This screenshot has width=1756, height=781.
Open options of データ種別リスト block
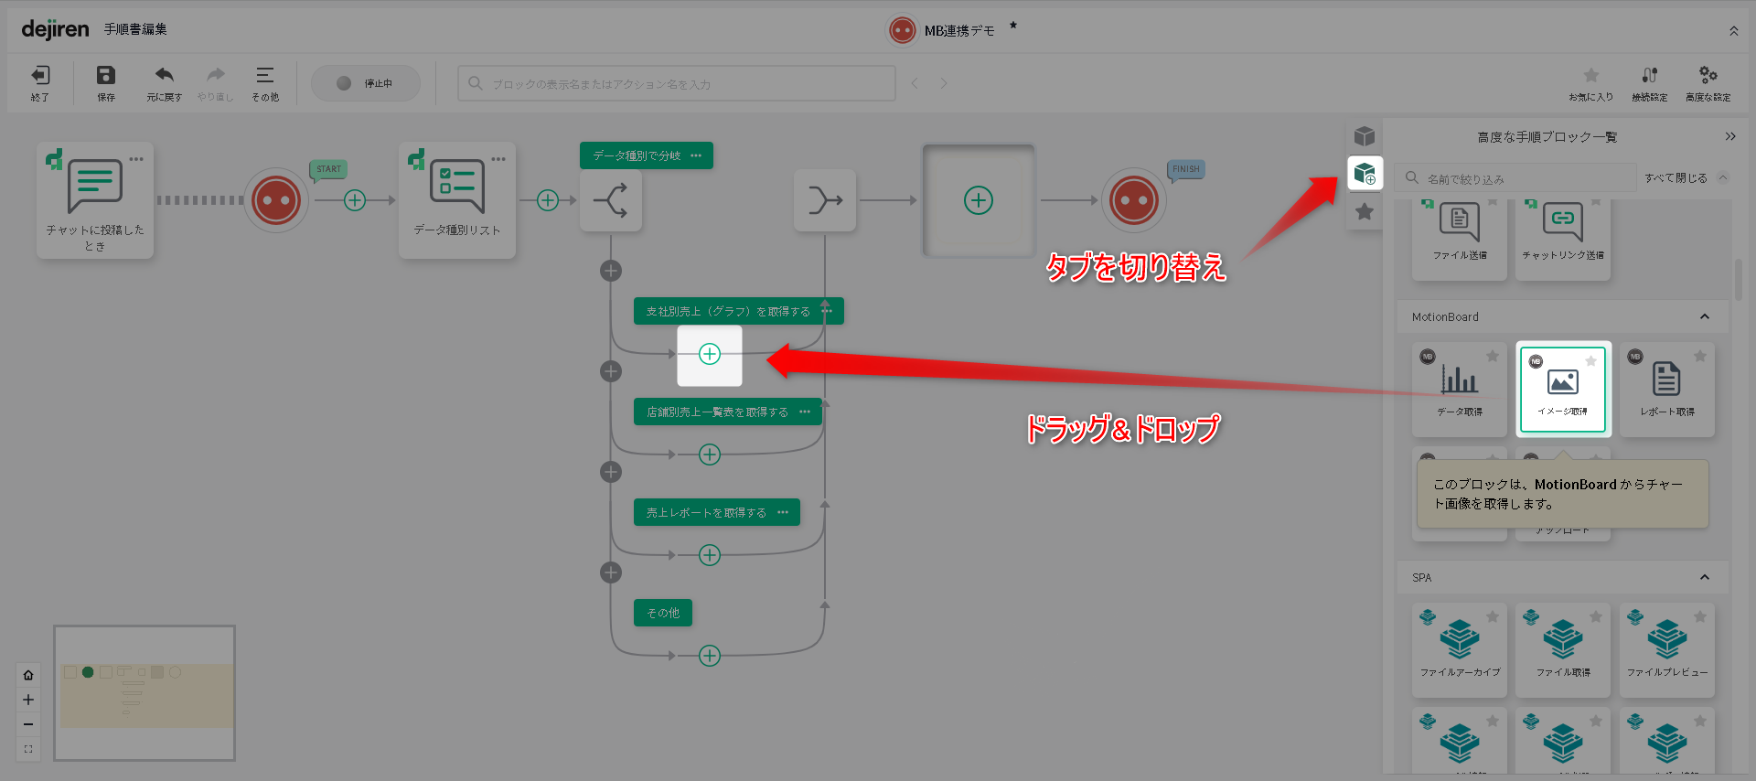(498, 158)
